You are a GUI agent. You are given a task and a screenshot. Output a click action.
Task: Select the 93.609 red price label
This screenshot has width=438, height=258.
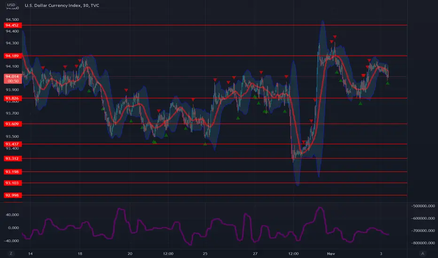(x=12, y=124)
